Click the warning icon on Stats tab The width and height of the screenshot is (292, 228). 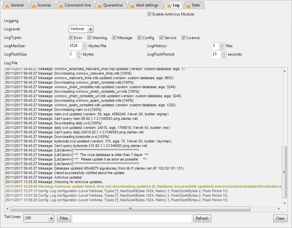[188, 5]
